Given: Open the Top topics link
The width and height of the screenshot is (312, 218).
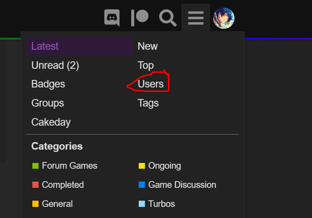Looking at the screenshot, I should [x=146, y=65].
